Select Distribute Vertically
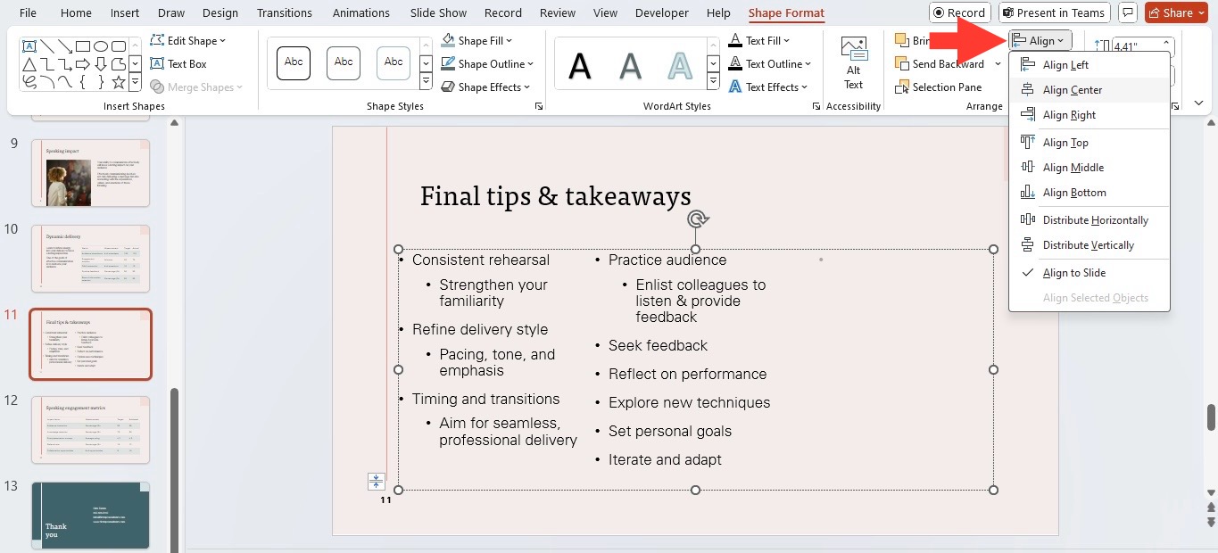The height and width of the screenshot is (553, 1218). (1089, 245)
